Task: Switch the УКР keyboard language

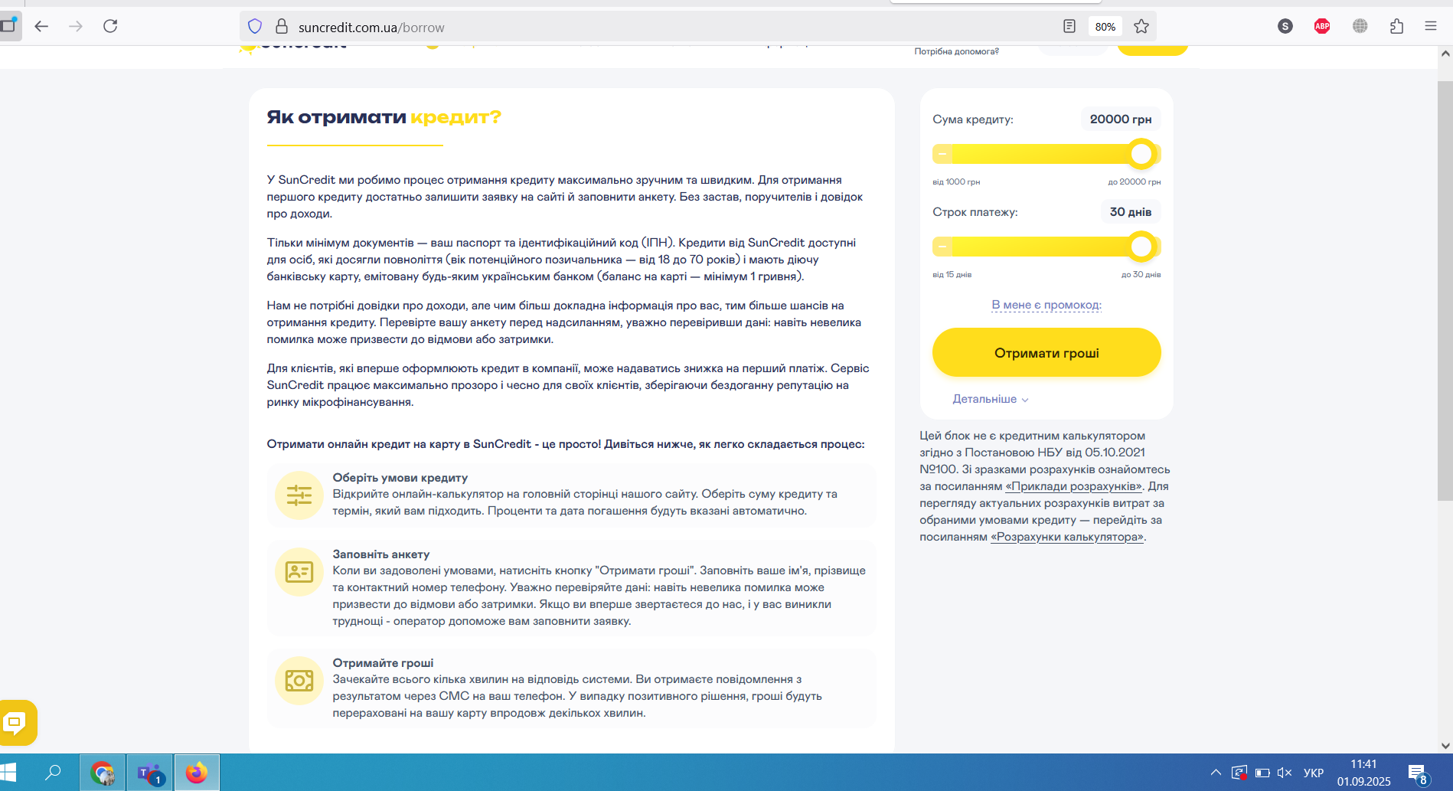Action: click(x=1314, y=773)
